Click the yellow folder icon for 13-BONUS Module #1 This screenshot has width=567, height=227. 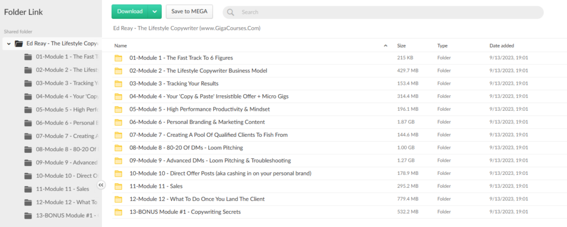[x=118, y=212]
